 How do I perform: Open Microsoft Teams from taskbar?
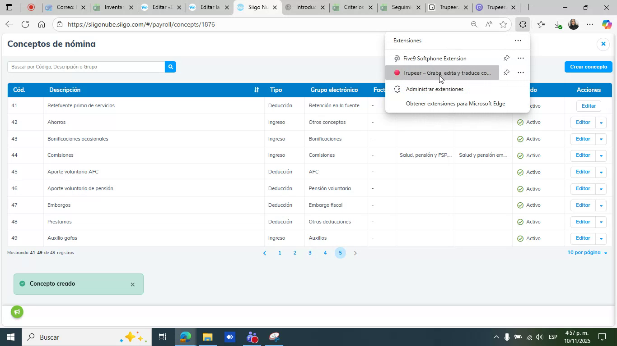(252, 337)
